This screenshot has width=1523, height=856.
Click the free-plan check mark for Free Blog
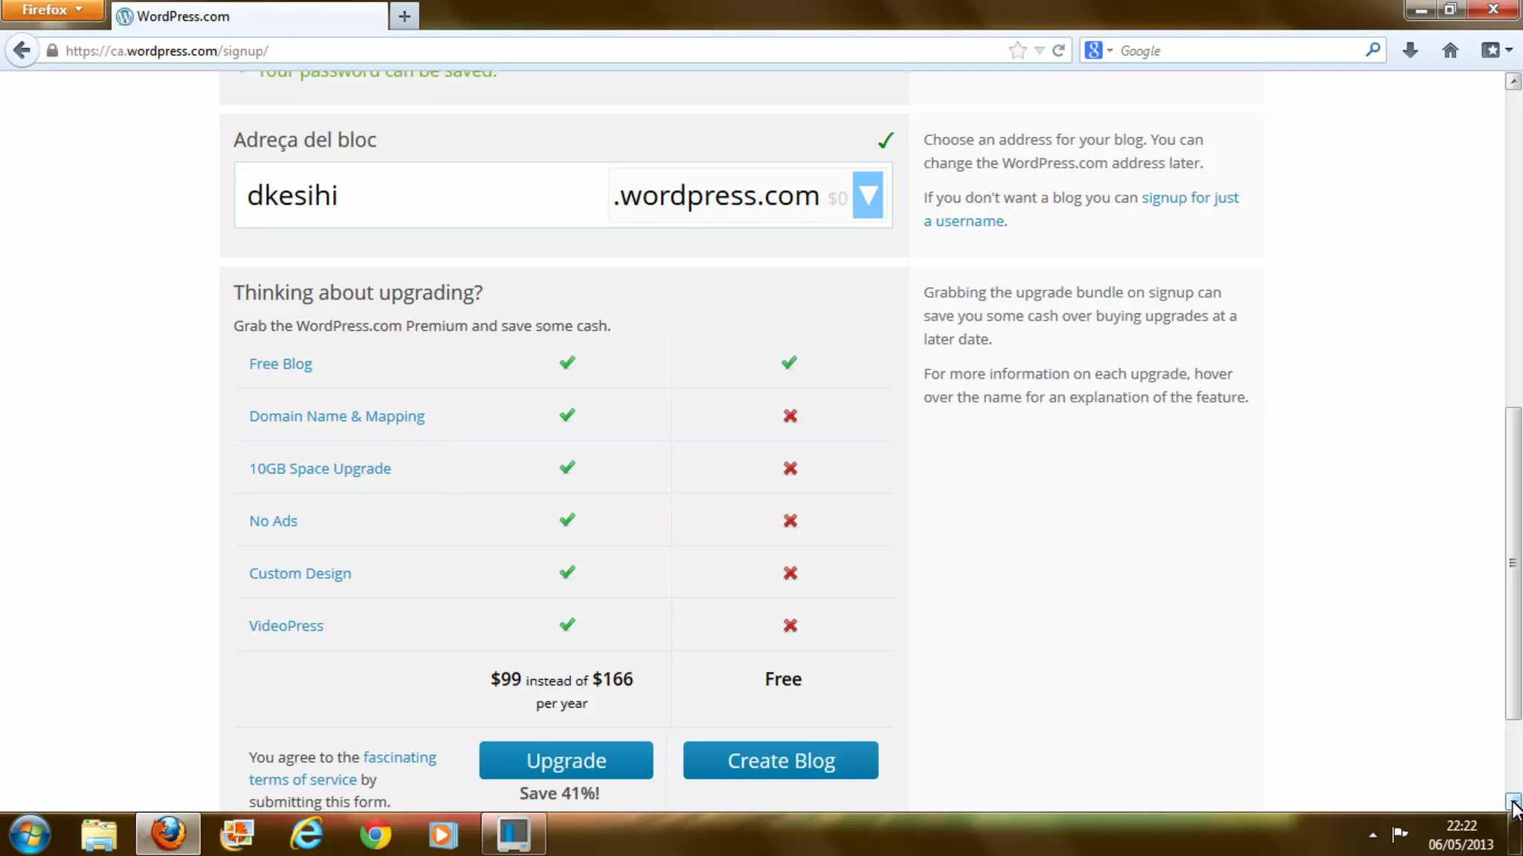pyautogui.click(x=789, y=363)
